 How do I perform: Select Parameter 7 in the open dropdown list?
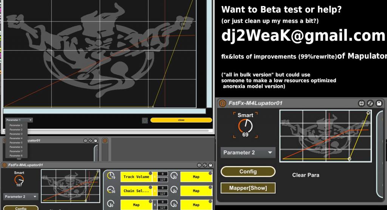16,152
